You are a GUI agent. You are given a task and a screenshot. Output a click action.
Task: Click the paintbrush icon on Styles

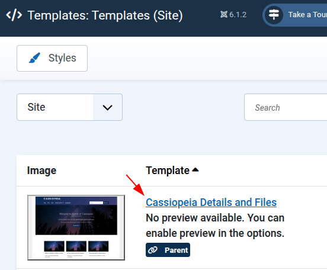(x=34, y=58)
